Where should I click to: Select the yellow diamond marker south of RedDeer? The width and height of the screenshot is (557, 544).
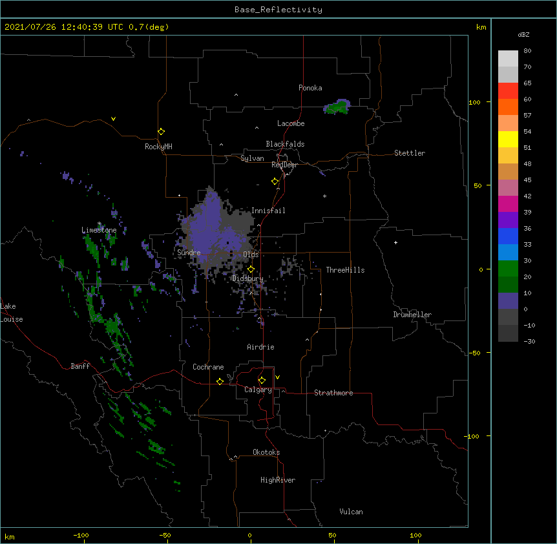pyautogui.click(x=275, y=182)
